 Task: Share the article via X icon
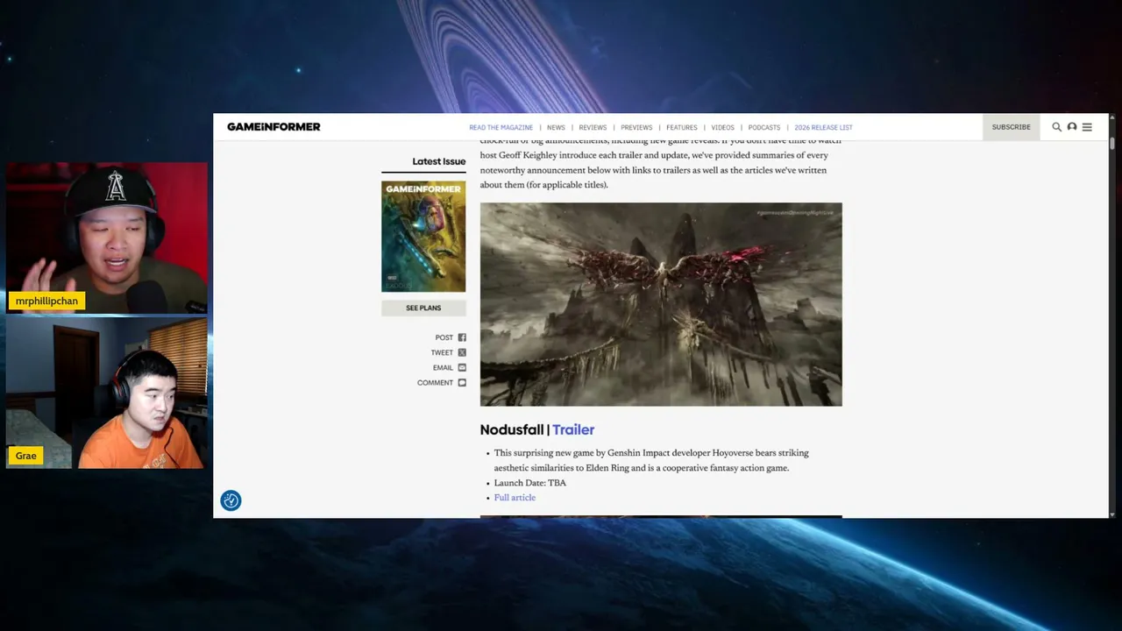pos(462,352)
